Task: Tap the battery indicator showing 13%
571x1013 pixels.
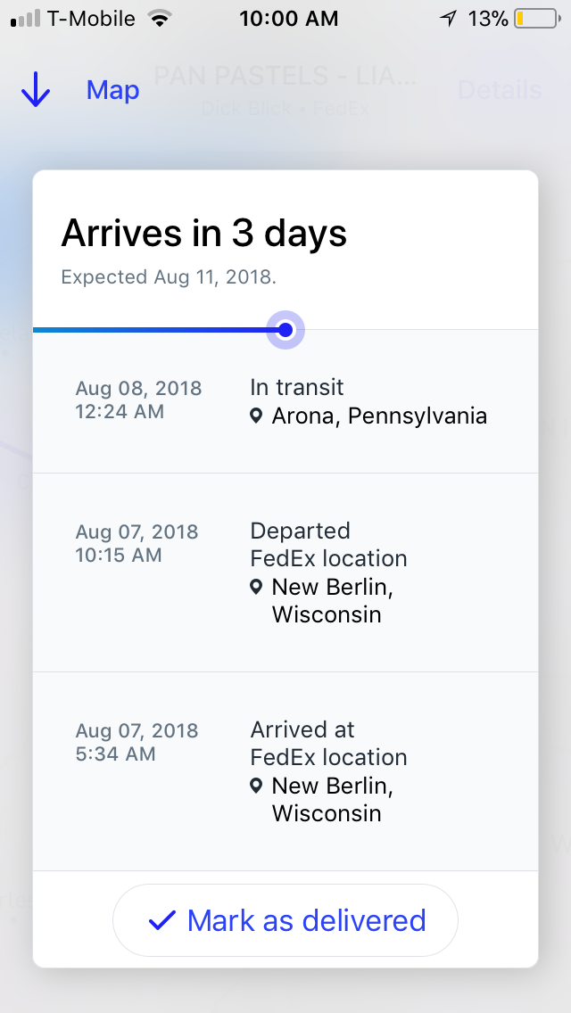Action: coord(533,17)
